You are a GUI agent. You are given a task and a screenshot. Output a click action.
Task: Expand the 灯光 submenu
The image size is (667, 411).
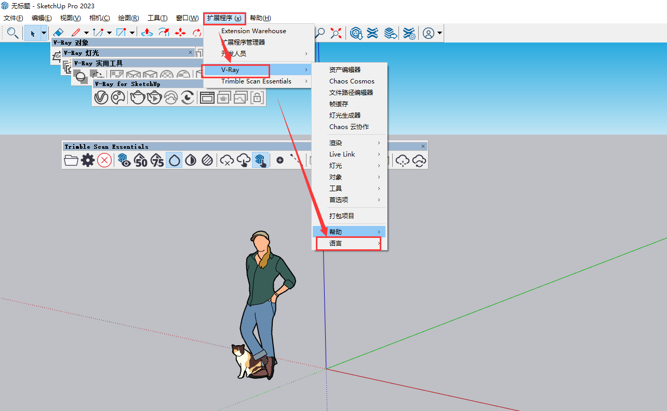click(349, 165)
